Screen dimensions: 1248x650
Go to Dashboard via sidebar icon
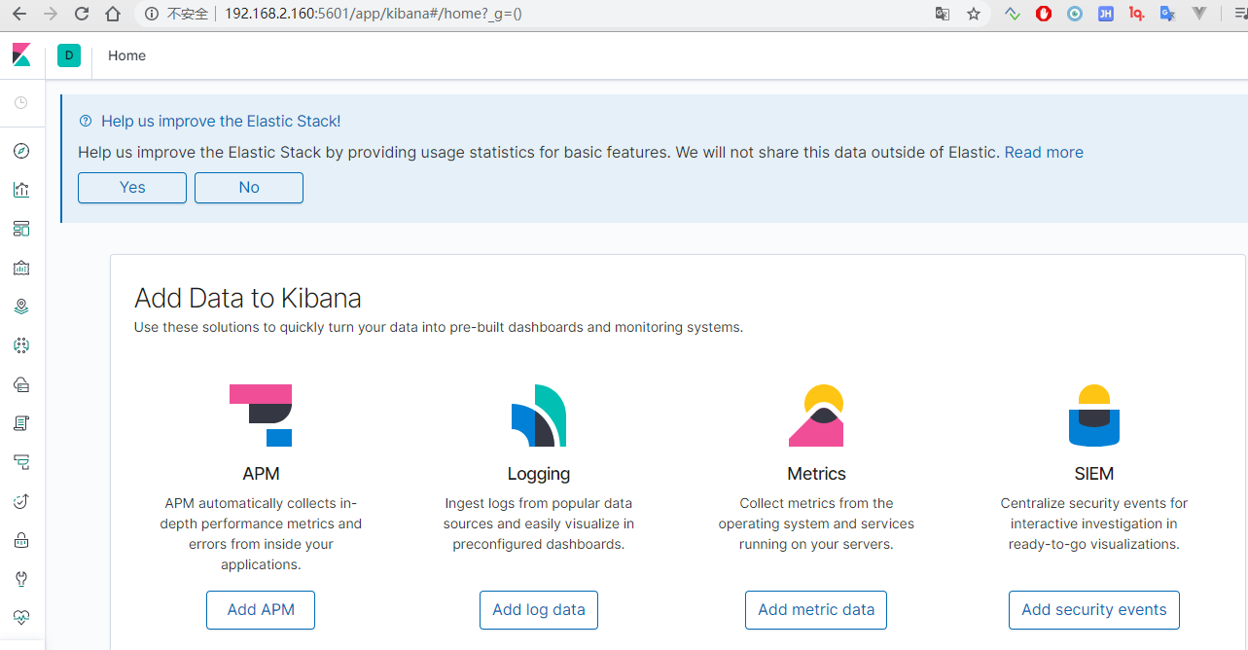21,229
